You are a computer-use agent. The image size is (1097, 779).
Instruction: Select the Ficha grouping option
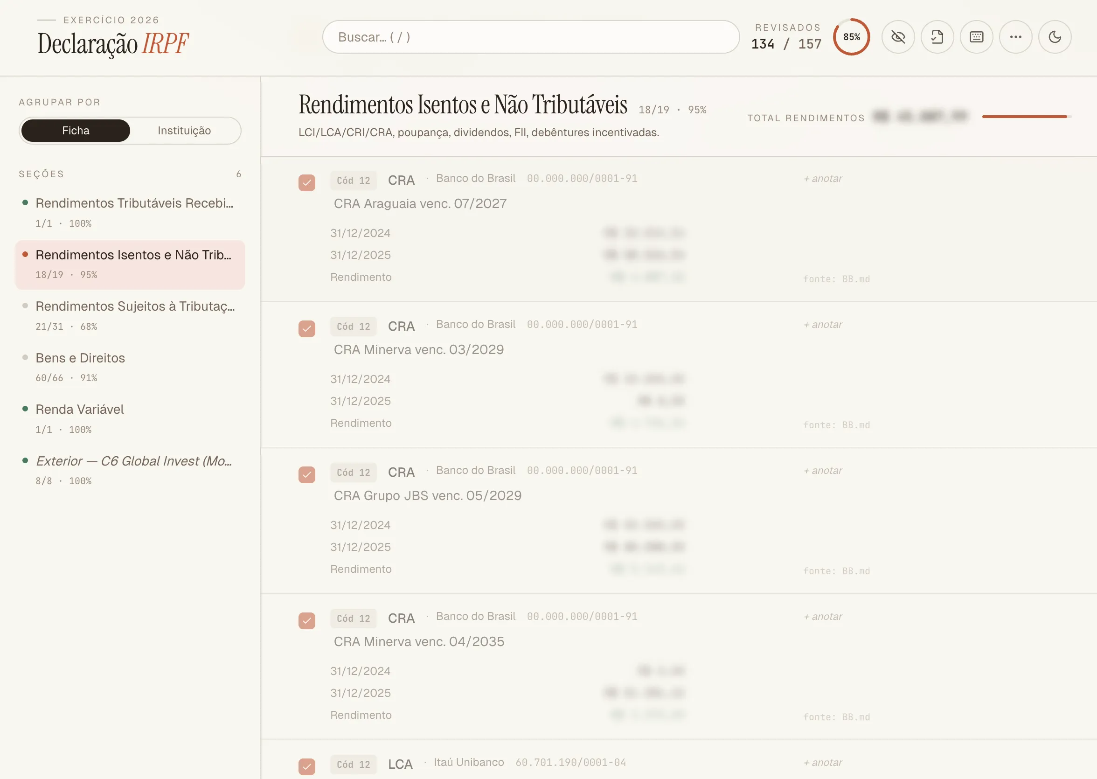coord(76,131)
